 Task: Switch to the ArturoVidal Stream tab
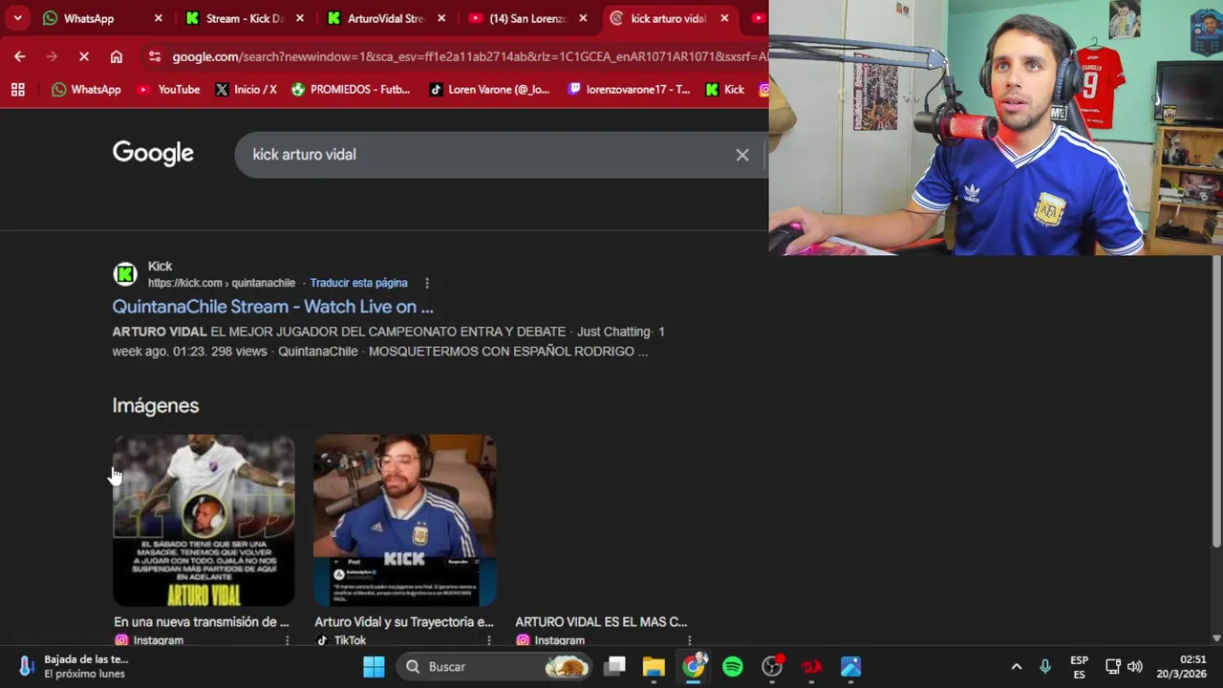coord(386,18)
